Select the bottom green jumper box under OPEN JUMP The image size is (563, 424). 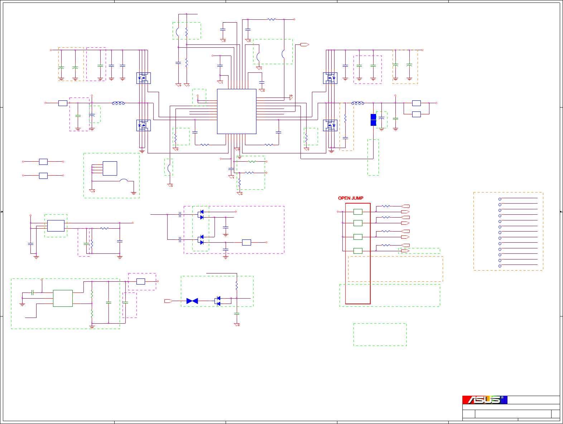point(358,251)
